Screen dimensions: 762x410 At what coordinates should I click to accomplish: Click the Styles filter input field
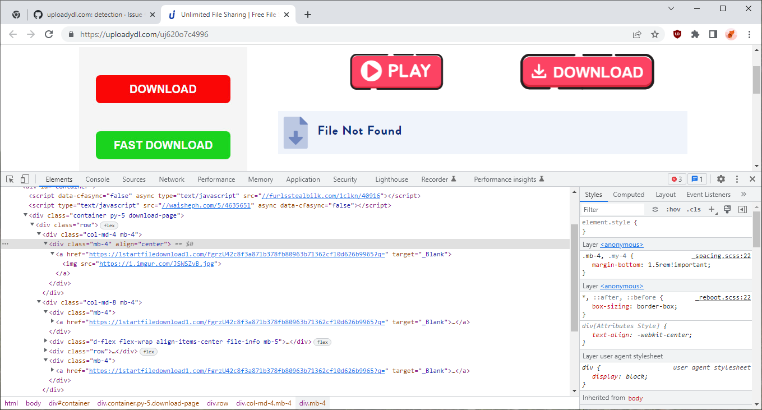point(611,209)
